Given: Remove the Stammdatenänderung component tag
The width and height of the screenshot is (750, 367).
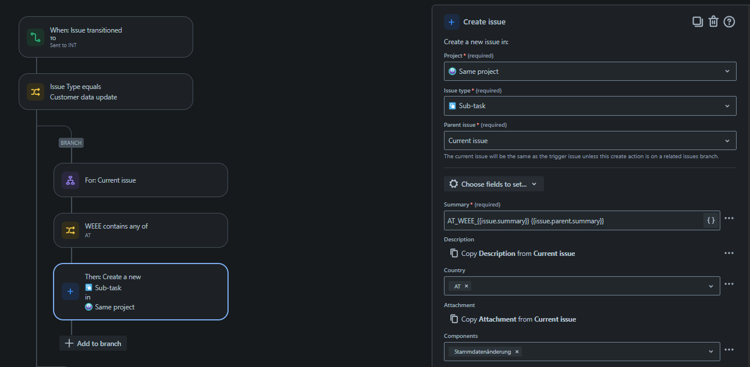Looking at the screenshot, I should (517, 352).
